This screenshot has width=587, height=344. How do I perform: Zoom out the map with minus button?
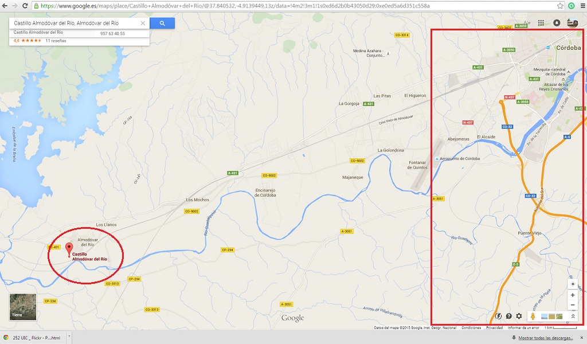(x=573, y=304)
